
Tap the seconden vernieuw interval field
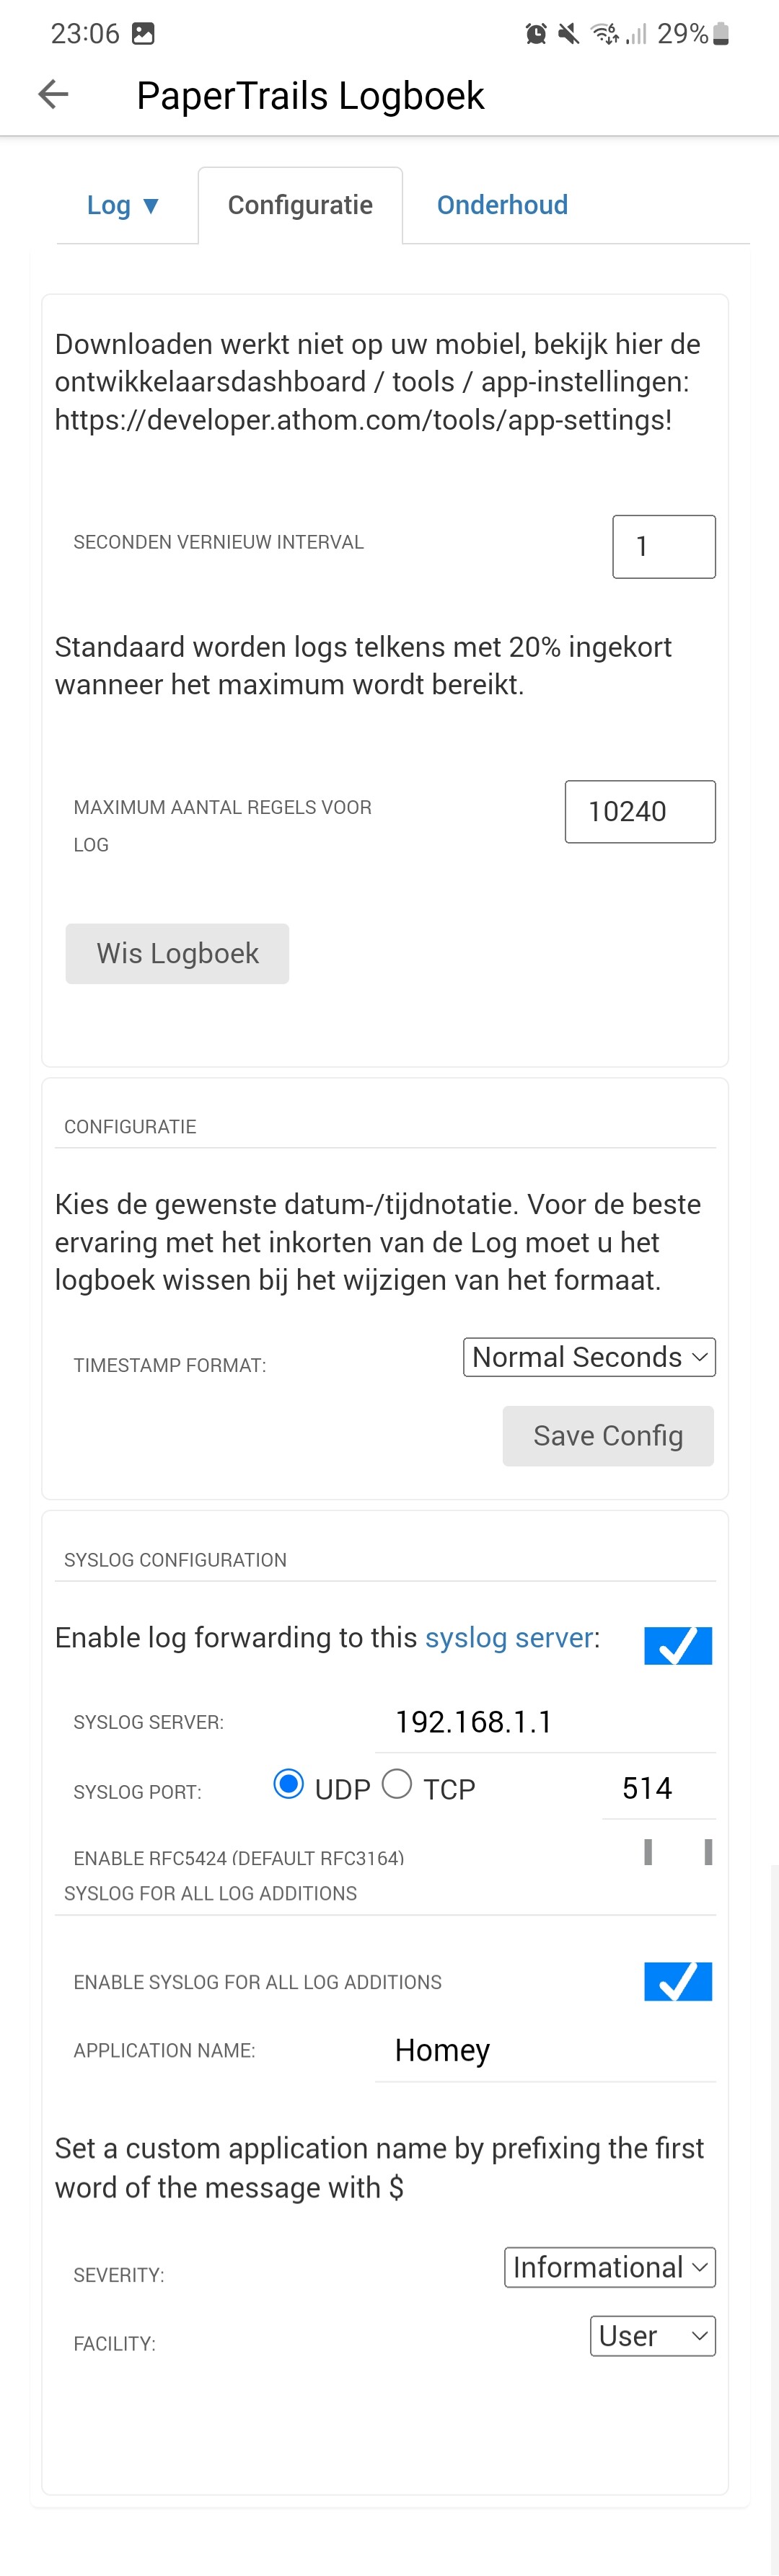(x=663, y=546)
